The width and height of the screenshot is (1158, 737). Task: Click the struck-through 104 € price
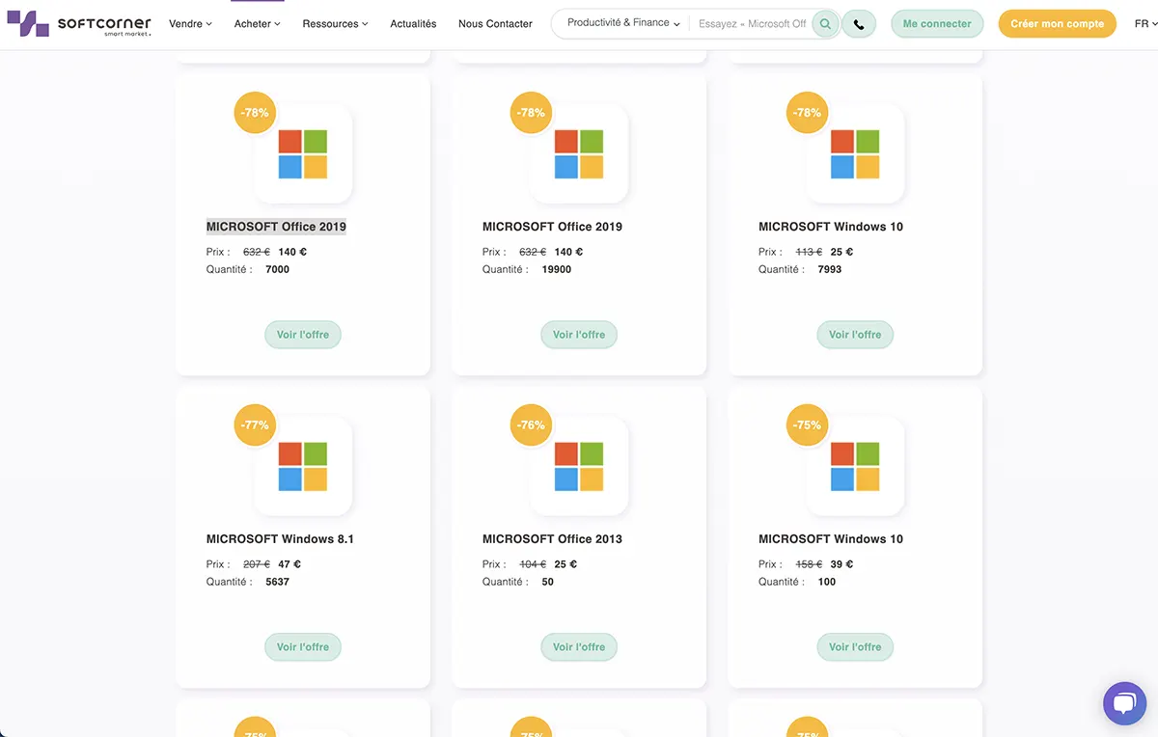point(533,564)
